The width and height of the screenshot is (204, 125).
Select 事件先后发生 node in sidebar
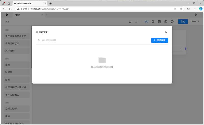coord(17,95)
